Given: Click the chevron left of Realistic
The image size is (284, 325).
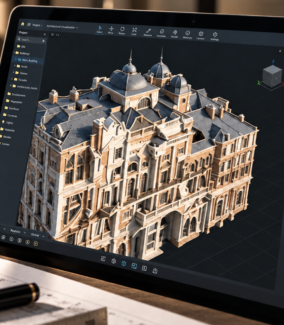Looking at the screenshot, I should (4, 229).
